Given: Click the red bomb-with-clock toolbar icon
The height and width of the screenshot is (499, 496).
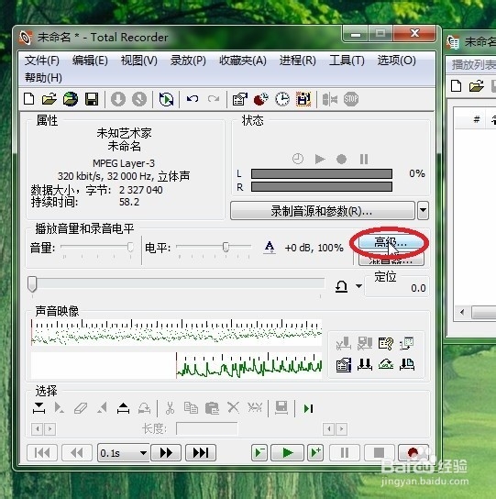Looking at the screenshot, I should pos(261,99).
